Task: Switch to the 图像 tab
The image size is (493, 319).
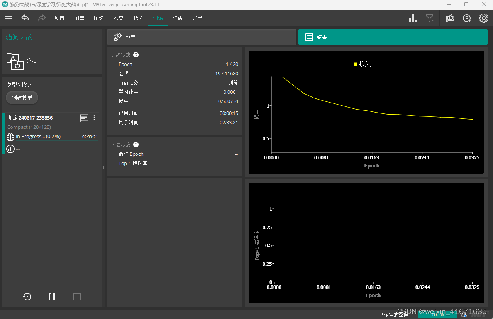Action: click(99, 18)
